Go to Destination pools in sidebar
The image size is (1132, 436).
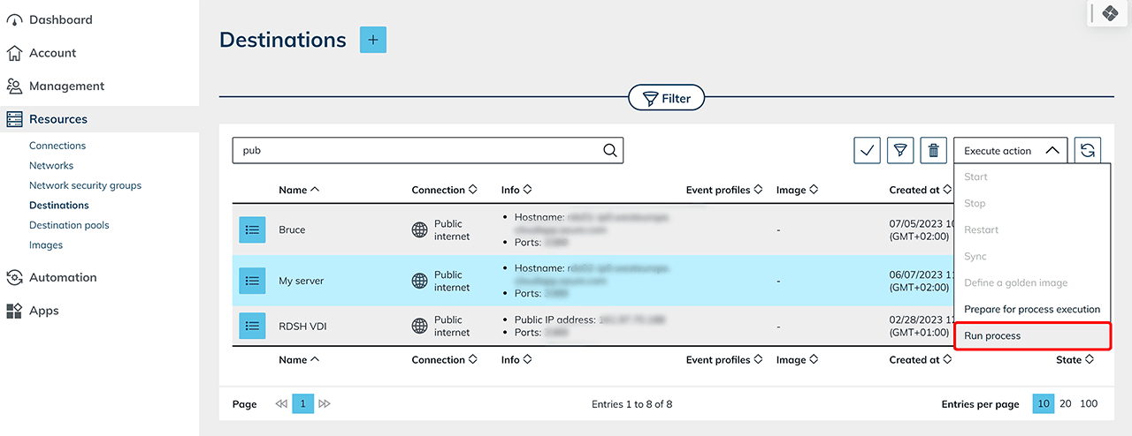pos(69,225)
